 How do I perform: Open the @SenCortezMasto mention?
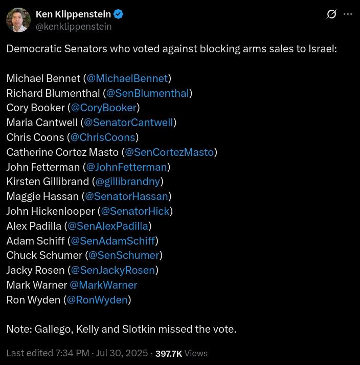(169, 152)
